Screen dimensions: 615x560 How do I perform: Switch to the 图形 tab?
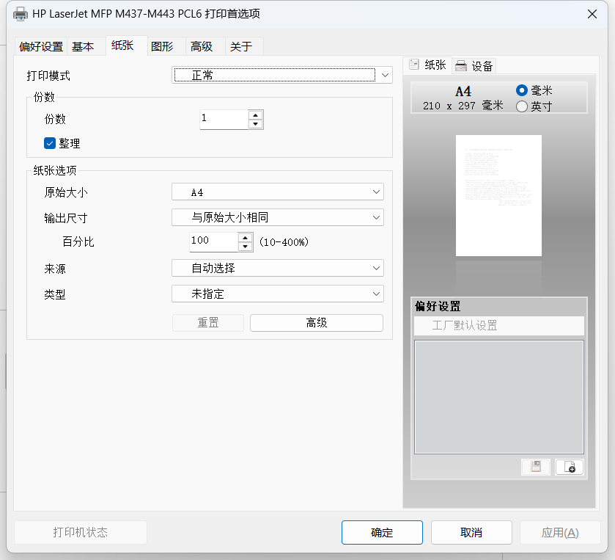tap(163, 46)
